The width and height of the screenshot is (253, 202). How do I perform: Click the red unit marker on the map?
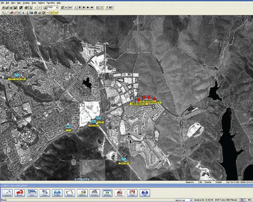(138, 100)
